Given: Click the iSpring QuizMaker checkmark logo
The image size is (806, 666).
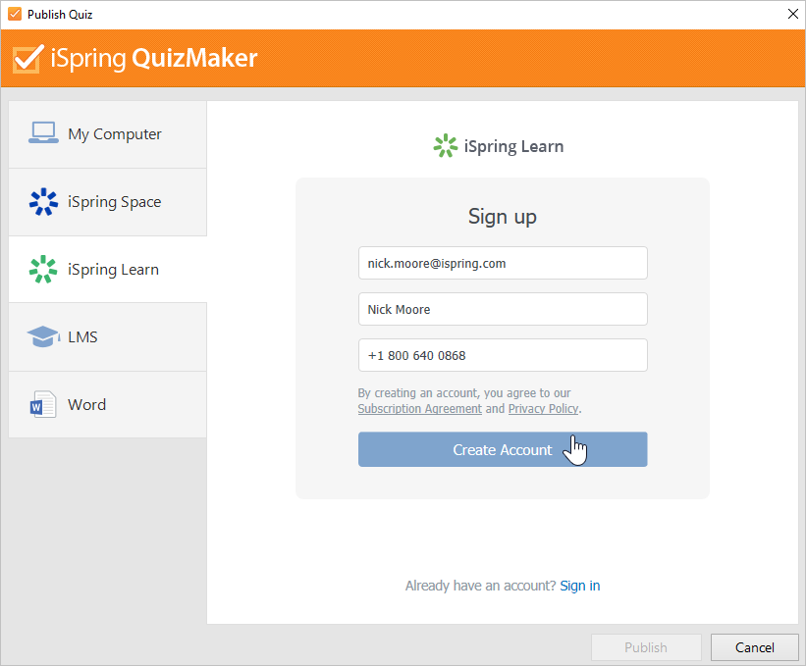Looking at the screenshot, I should 27,59.
